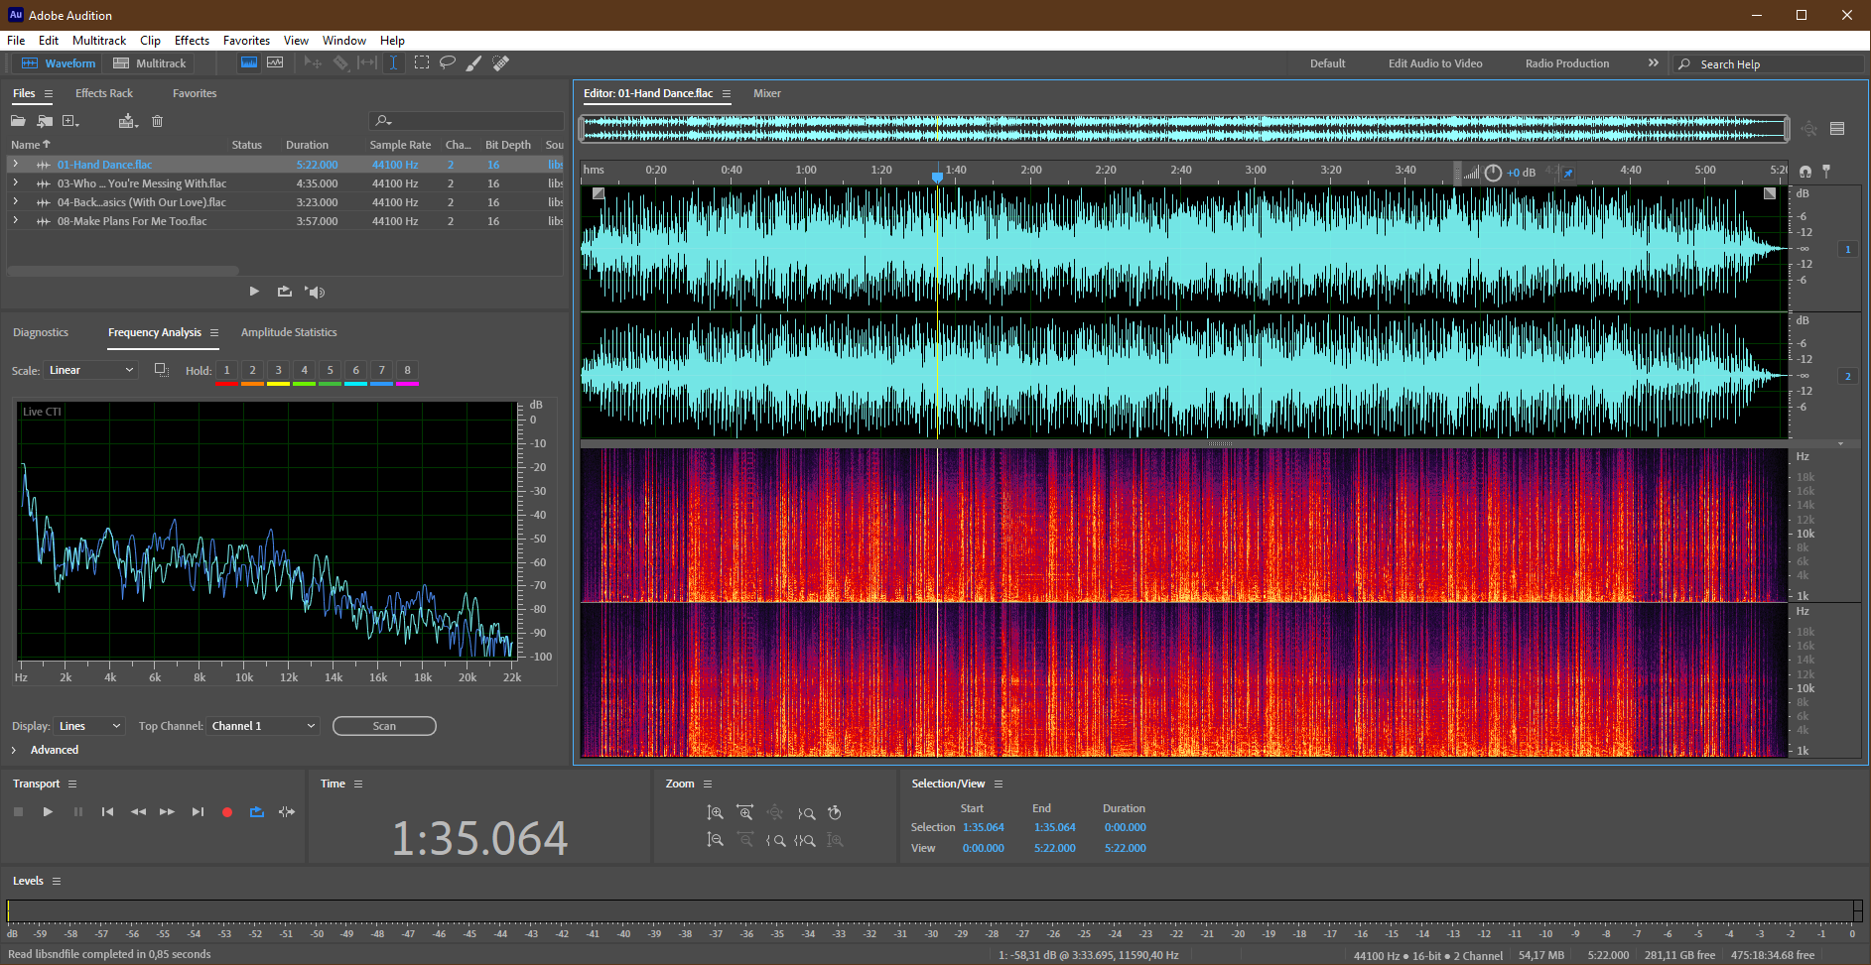This screenshot has height=965, width=1871.
Task: Click the Scan button
Action: pyautogui.click(x=384, y=726)
